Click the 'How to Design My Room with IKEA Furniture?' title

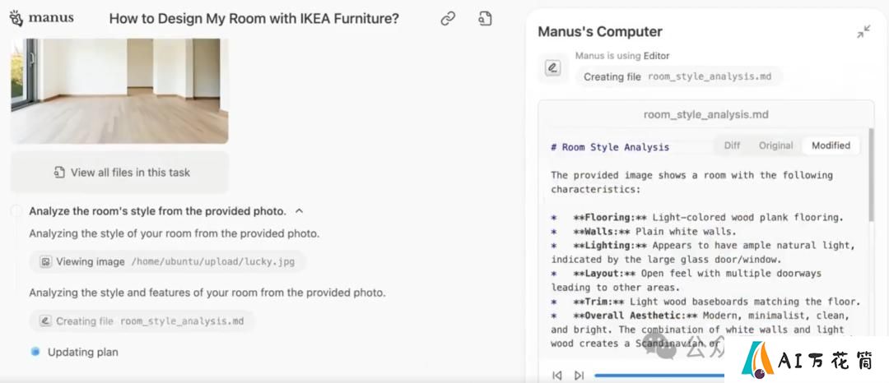[254, 19]
